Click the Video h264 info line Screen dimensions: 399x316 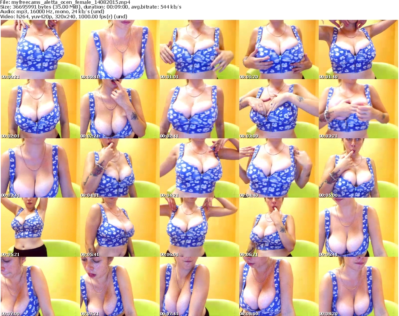click(64, 16)
